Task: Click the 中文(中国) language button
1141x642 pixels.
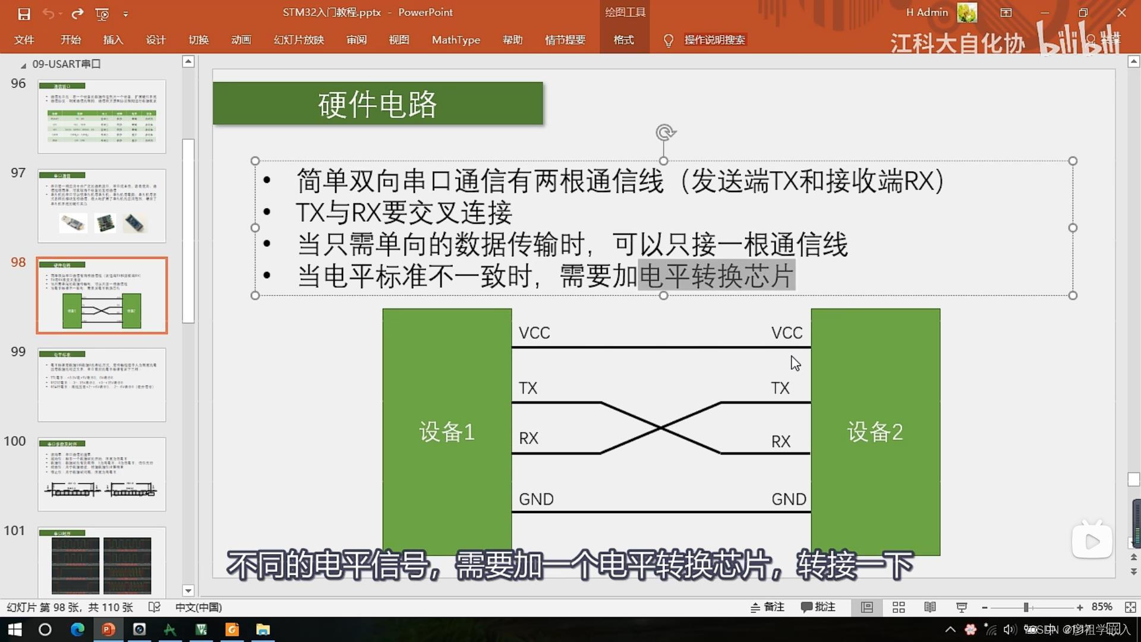Action: pyautogui.click(x=198, y=607)
